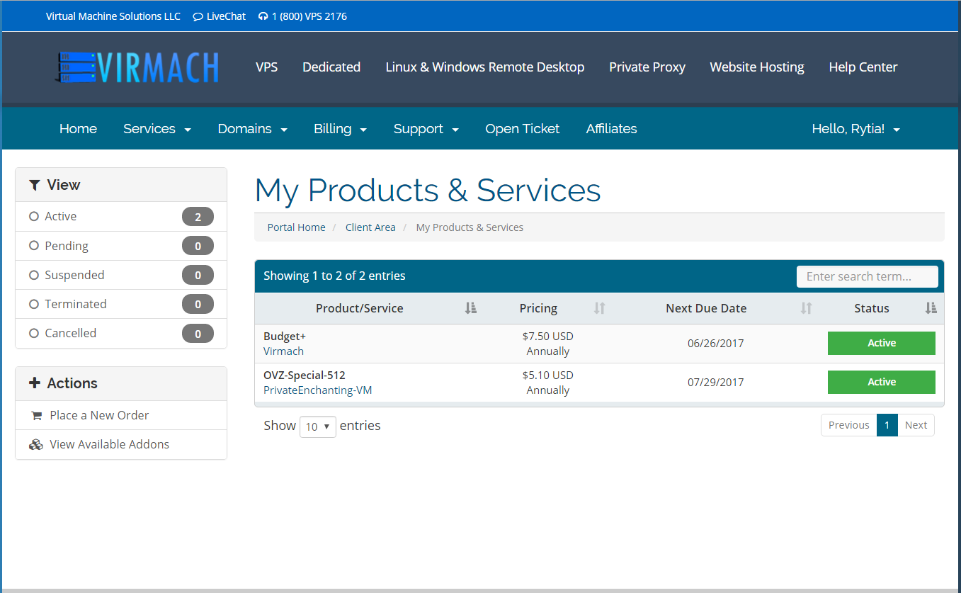Click the $5.10 USD price
The width and height of the screenshot is (961, 593).
[548, 375]
